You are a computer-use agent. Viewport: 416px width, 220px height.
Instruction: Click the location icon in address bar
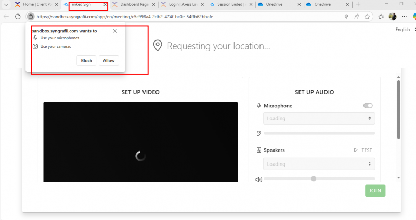pos(346,17)
